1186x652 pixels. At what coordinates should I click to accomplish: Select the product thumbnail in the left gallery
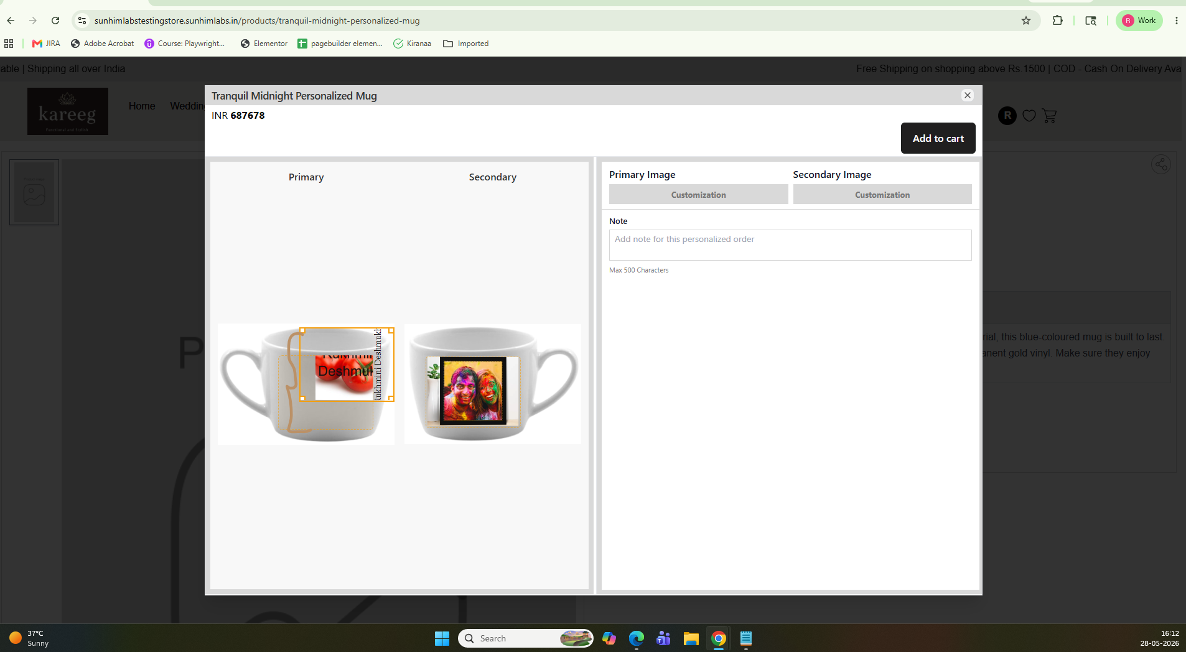[34, 192]
